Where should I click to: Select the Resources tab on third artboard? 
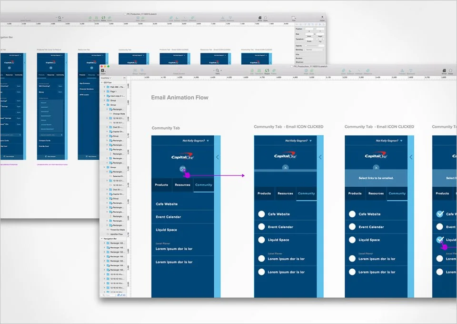tap(376, 193)
